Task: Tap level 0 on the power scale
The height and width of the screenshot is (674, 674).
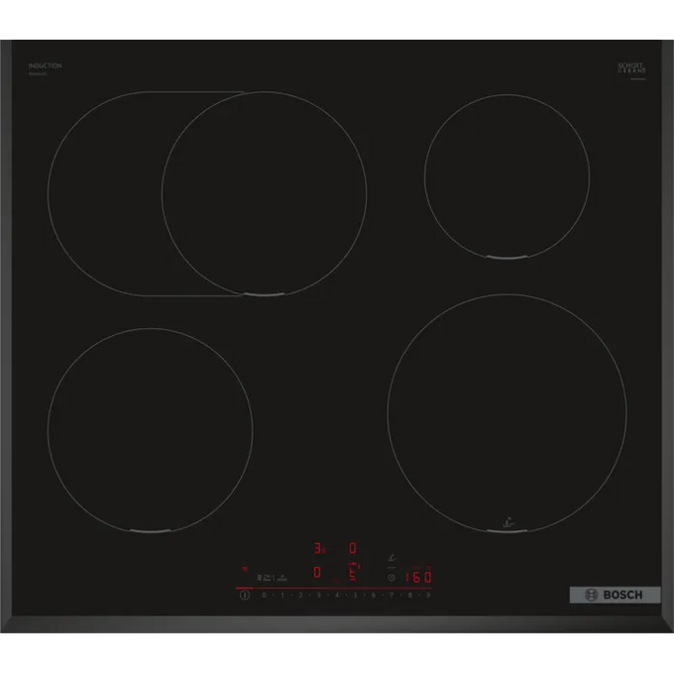Action: 264,596
